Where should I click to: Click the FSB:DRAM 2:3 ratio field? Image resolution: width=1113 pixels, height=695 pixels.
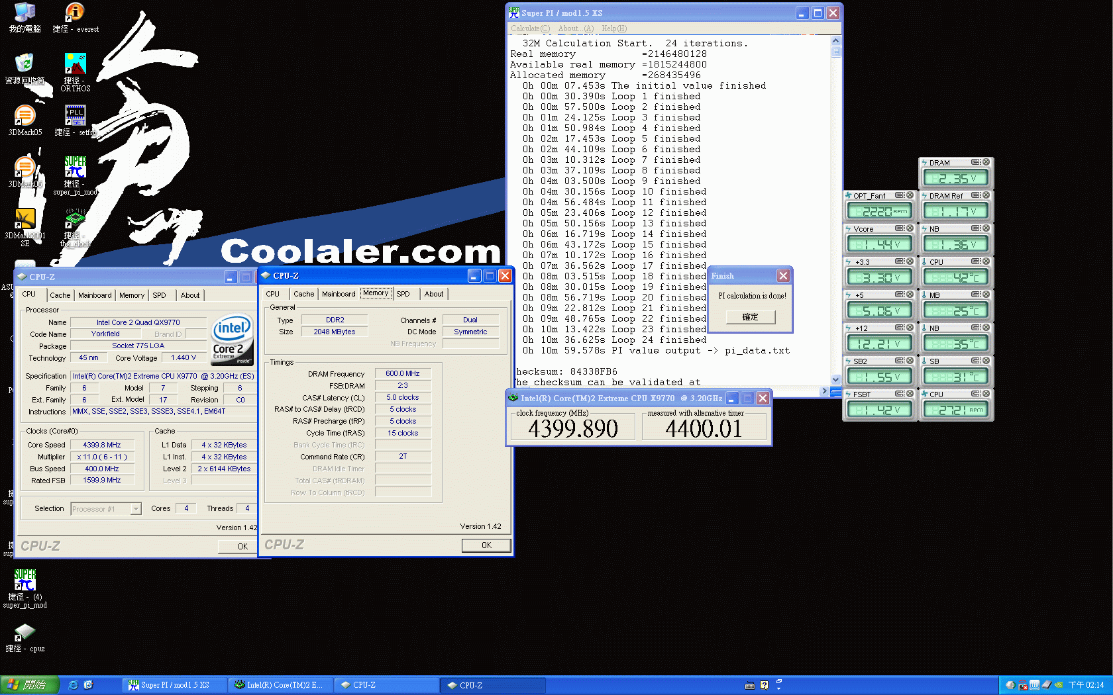(403, 385)
